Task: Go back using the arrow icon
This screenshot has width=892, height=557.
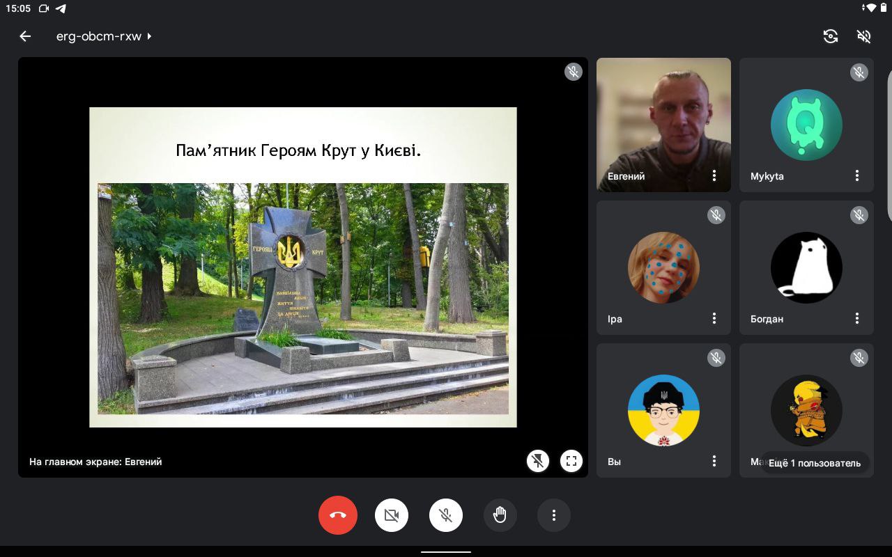Action: tap(26, 36)
